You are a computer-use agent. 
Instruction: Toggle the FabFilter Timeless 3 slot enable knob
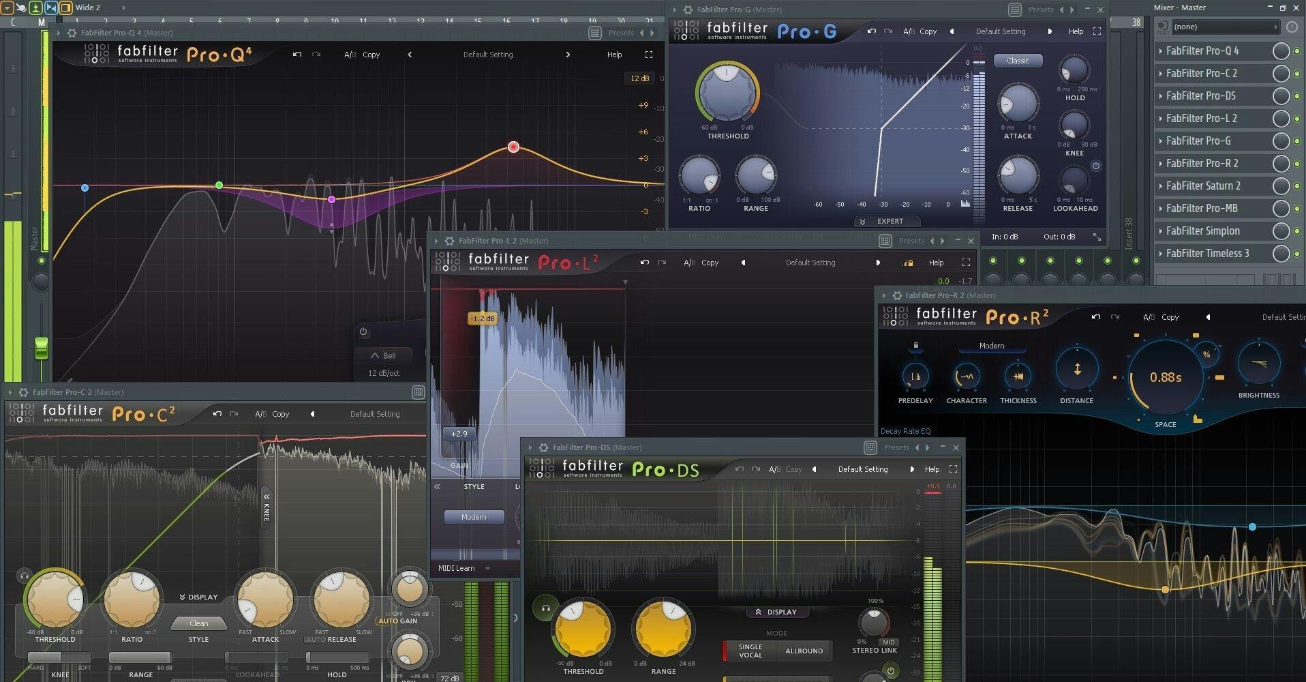point(1281,253)
